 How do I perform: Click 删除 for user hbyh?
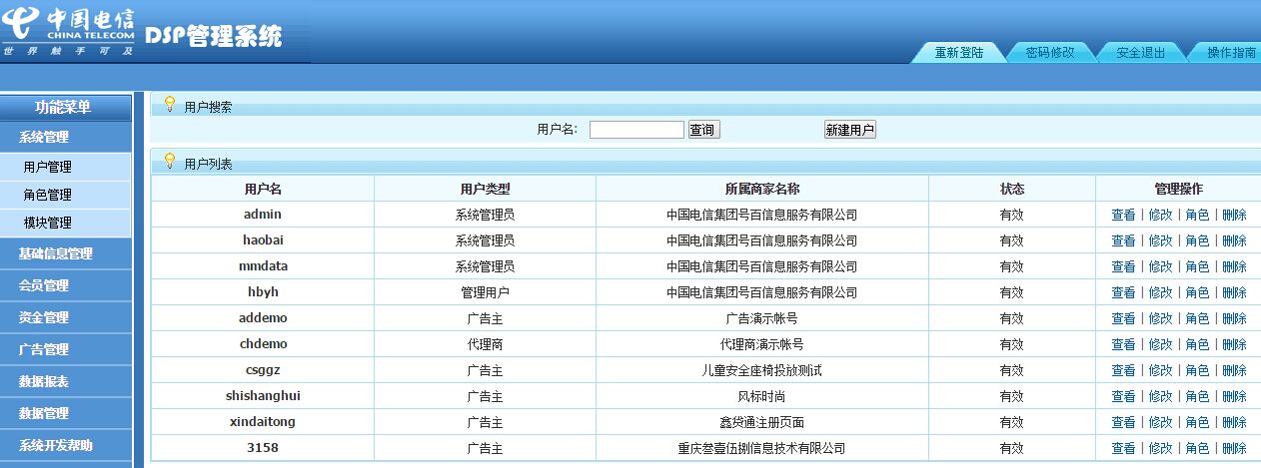click(1234, 292)
